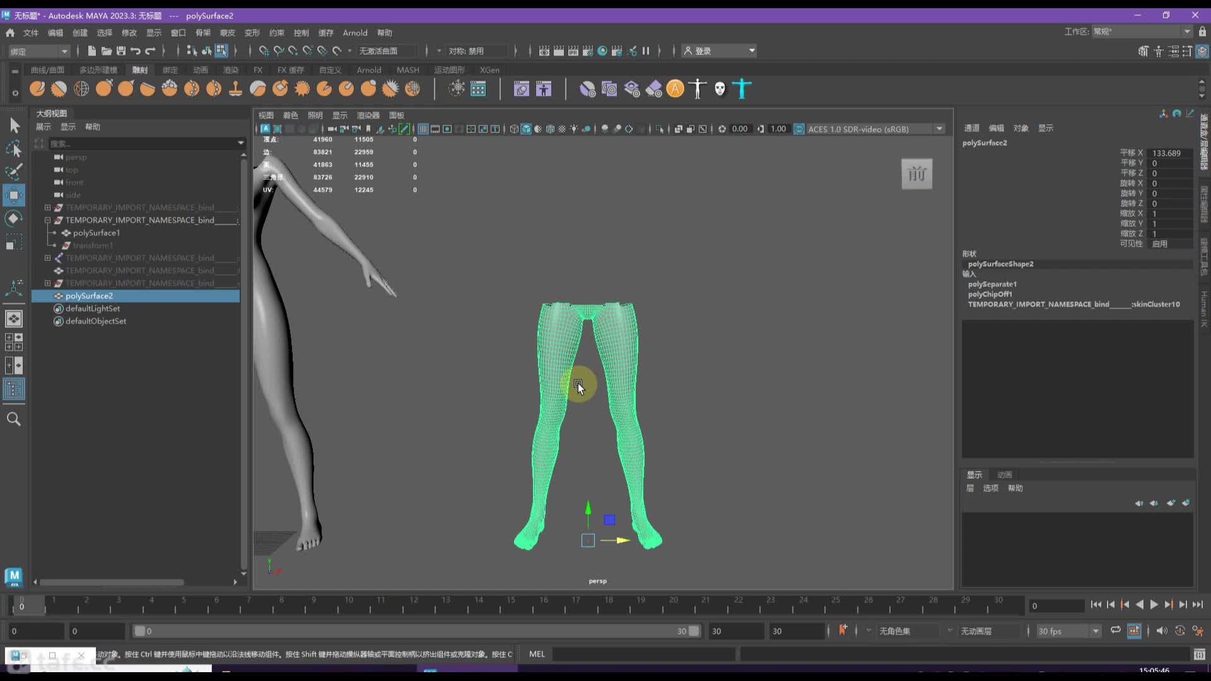Open the menu set dropdown
1211x681 pixels.
[x=39, y=51]
